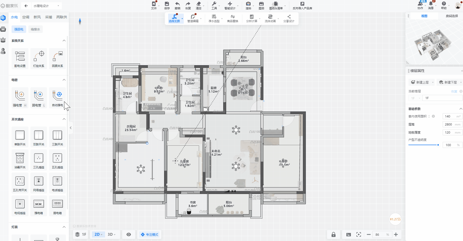Select the 弱电管 conduit tool
This screenshot has height=241, width=463.
(x=38, y=96)
